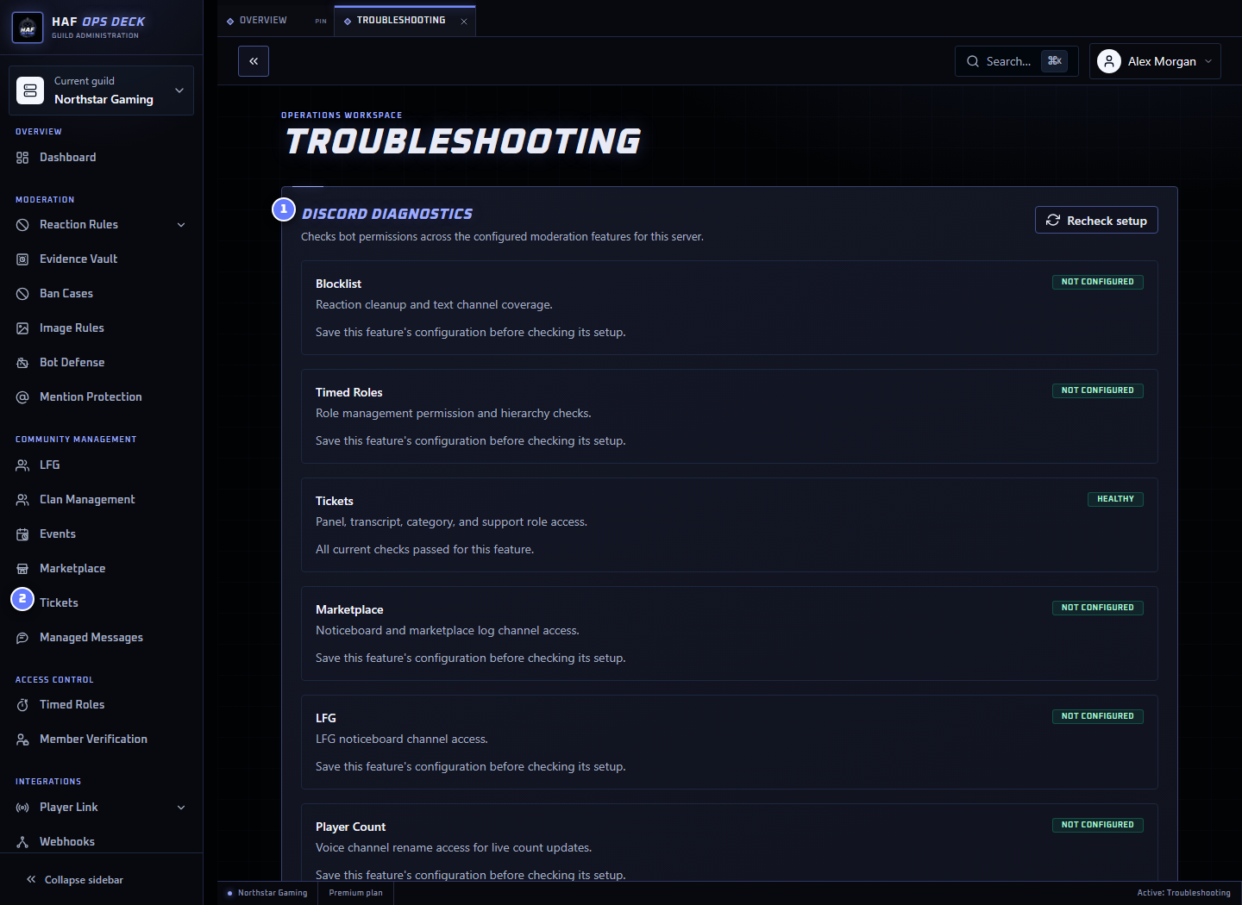Click 'Panel, transcript, category, and support role access.'
This screenshot has height=905, width=1242.
click(x=451, y=521)
